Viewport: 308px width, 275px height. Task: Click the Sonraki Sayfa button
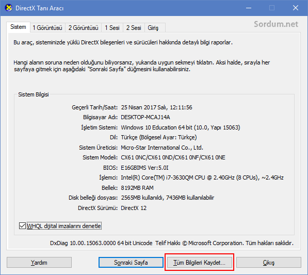pos(131,263)
